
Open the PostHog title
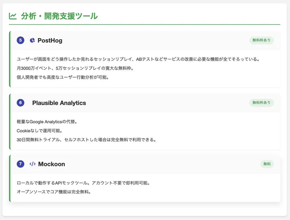coord(50,41)
